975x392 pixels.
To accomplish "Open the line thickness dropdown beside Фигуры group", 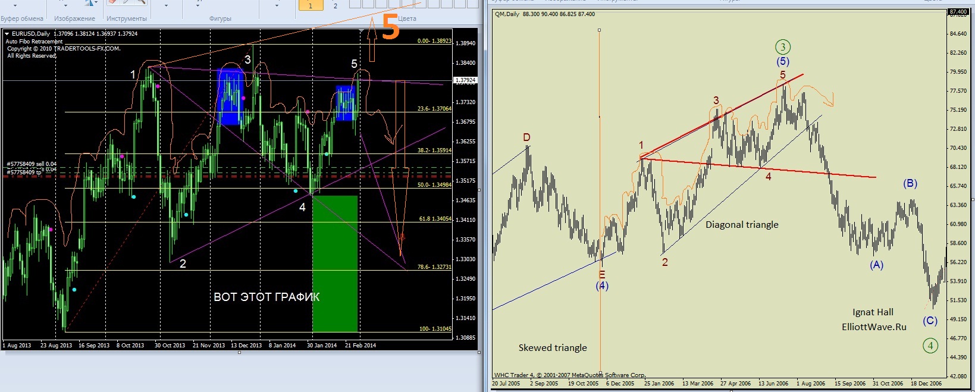I will click(x=277, y=5).
